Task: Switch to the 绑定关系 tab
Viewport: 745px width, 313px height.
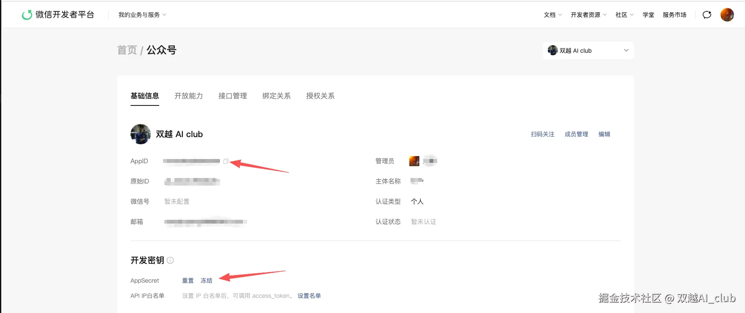Action: click(277, 96)
